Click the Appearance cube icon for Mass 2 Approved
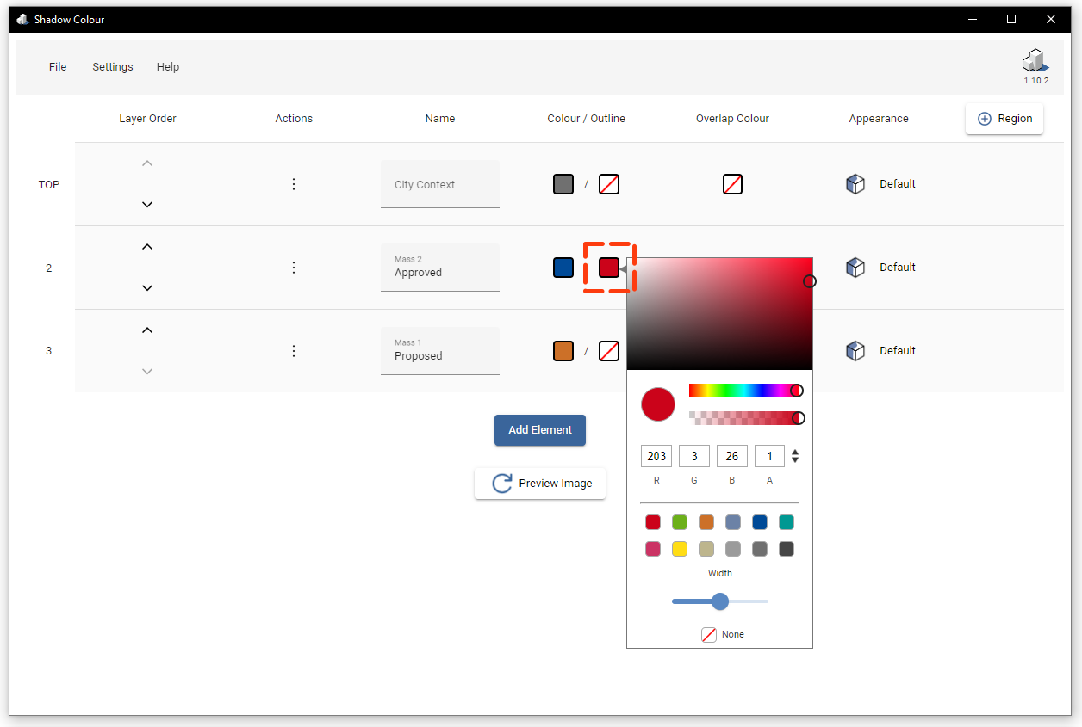Image resolution: width=1082 pixels, height=727 pixels. tap(855, 267)
